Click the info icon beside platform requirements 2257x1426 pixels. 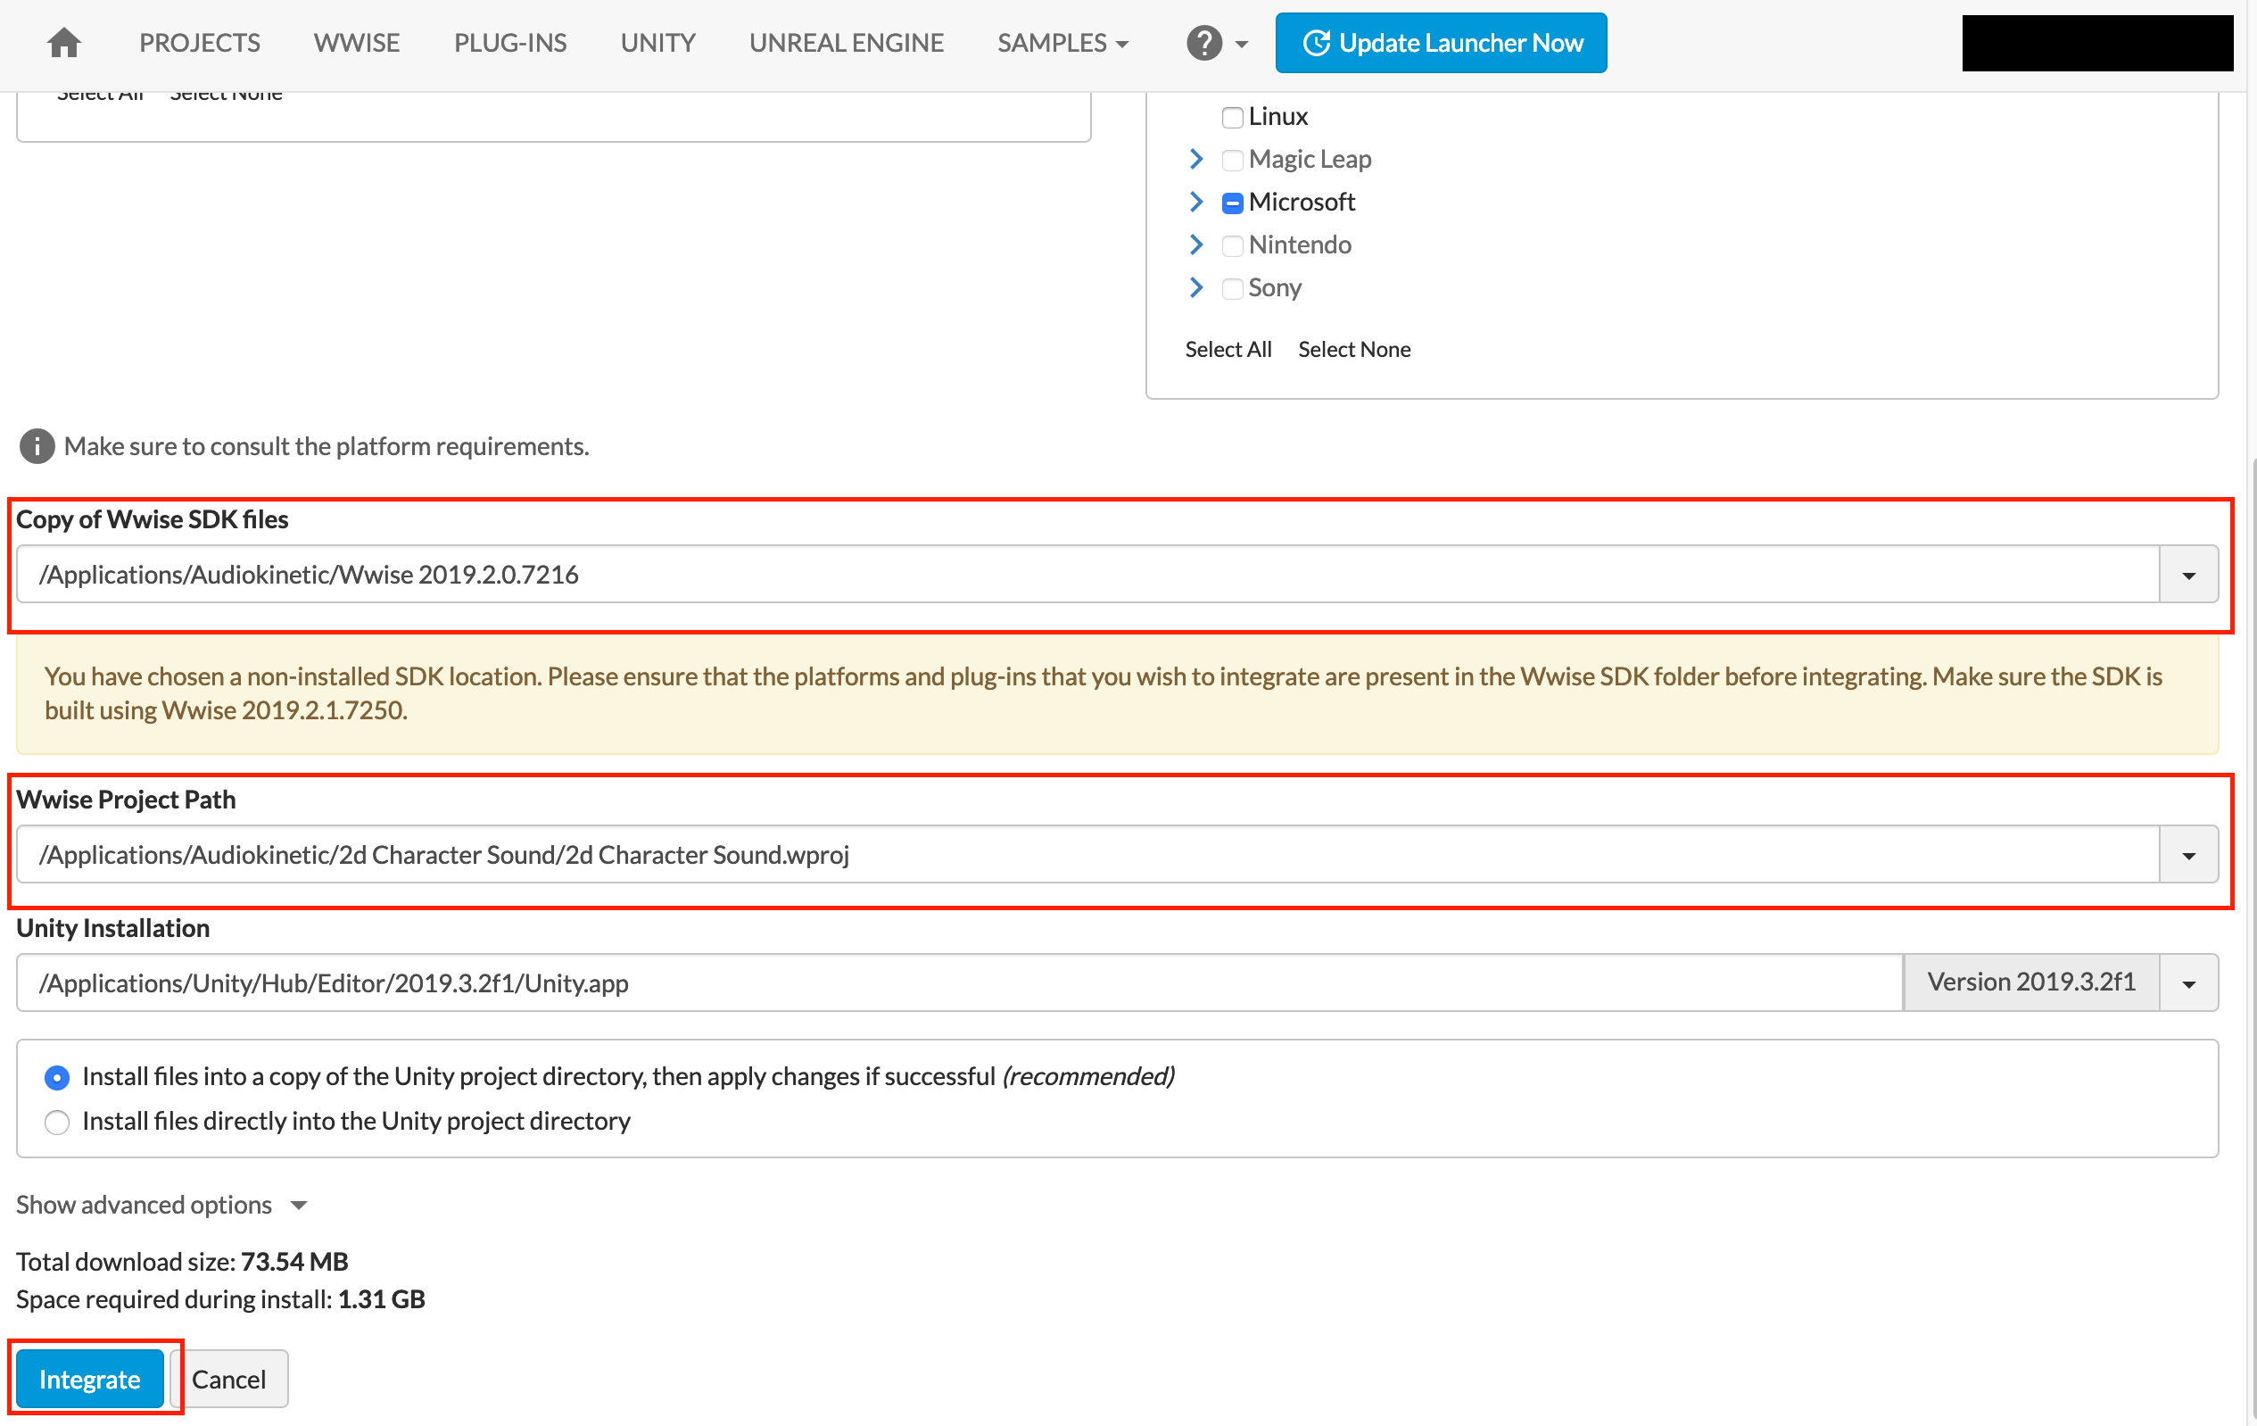[x=37, y=446]
